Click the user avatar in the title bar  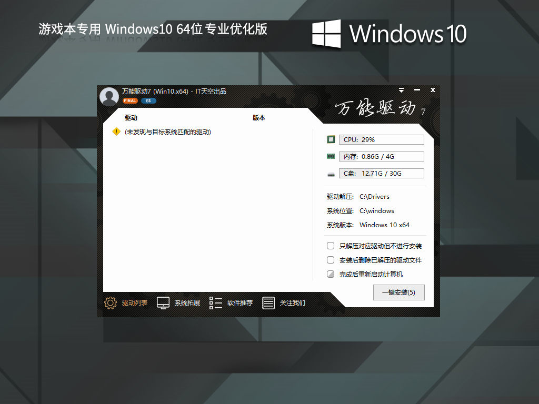(x=108, y=96)
